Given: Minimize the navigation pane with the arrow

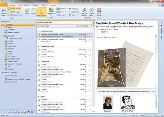Looking at the screenshot, I should pyautogui.click(x=34, y=21).
